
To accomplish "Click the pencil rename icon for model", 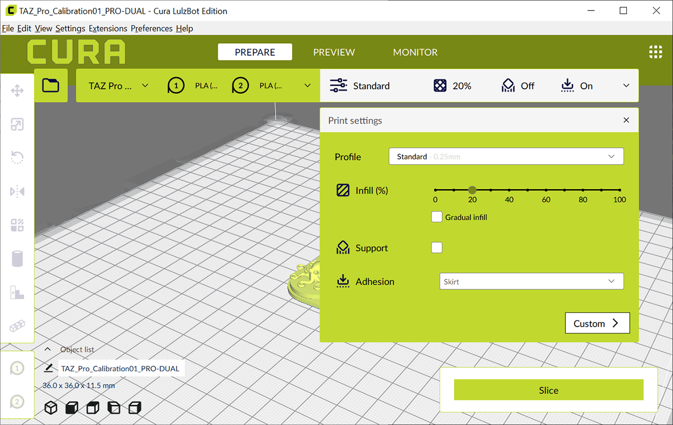I will tap(49, 368).
